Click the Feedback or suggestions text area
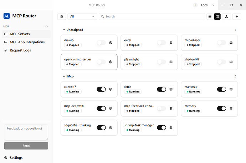 26,132
